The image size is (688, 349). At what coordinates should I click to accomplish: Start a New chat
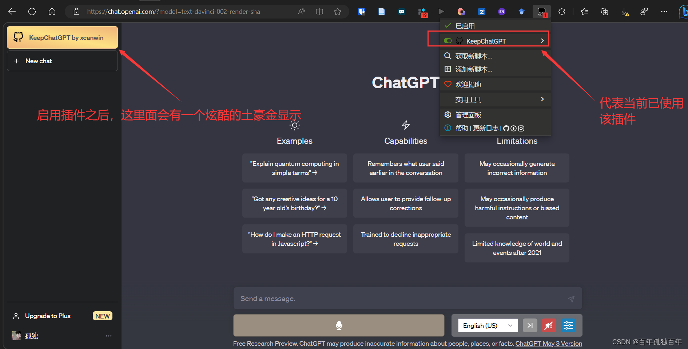click(62, 61)
